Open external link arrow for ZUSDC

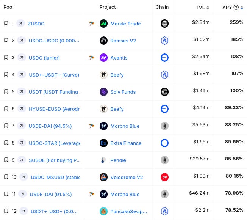(x=20, y=24)
